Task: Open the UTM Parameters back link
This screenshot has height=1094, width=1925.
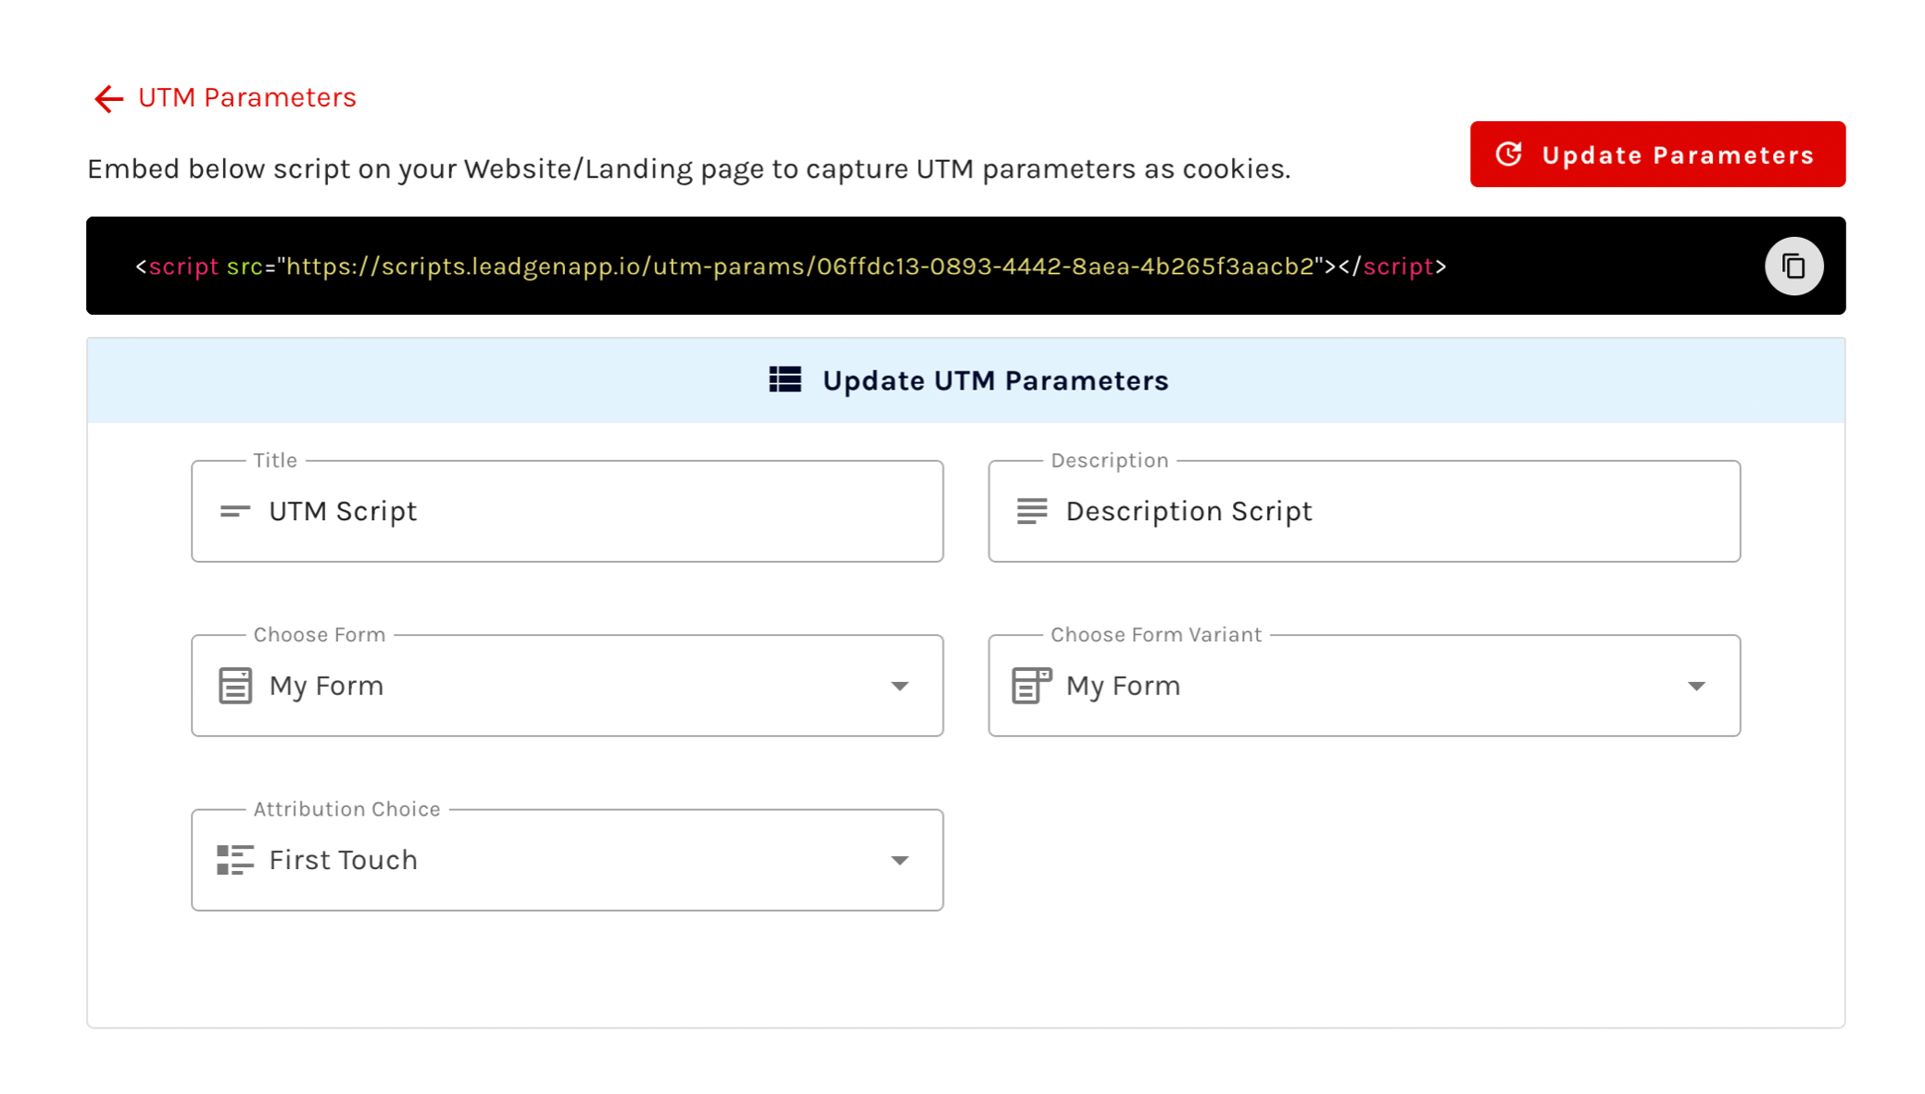Action: [x=246, y=97]
